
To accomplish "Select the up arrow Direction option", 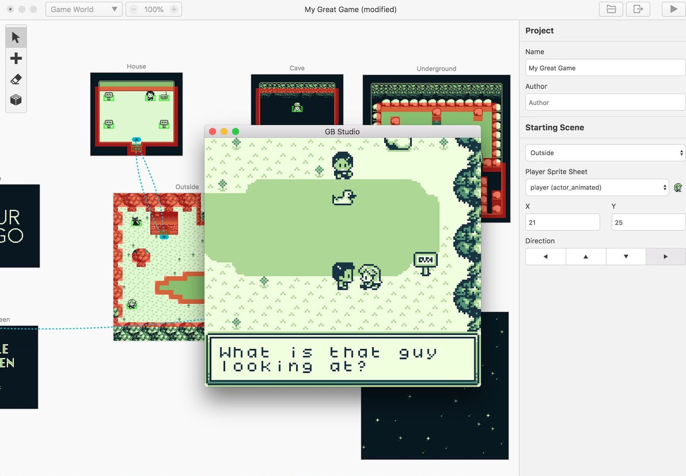I will pos(586,256).
